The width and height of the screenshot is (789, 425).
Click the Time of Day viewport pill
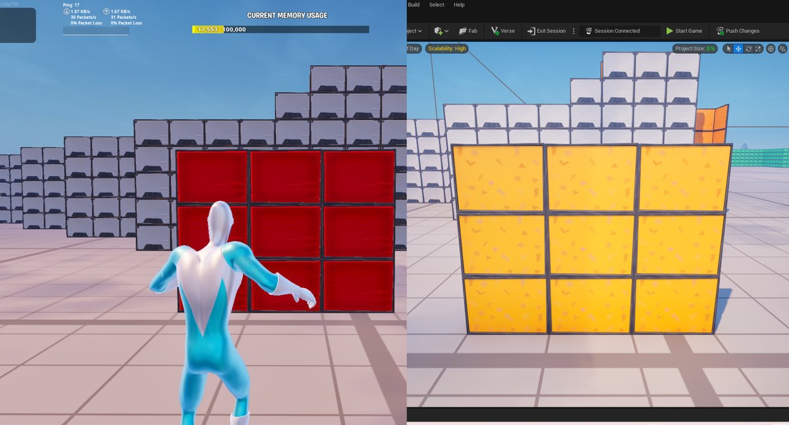[414, 49]
